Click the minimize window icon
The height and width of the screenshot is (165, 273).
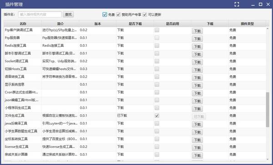pos(253,5)
